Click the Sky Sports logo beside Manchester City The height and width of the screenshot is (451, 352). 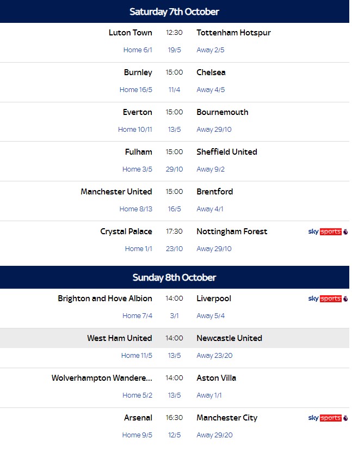click(x=328, y=418)
